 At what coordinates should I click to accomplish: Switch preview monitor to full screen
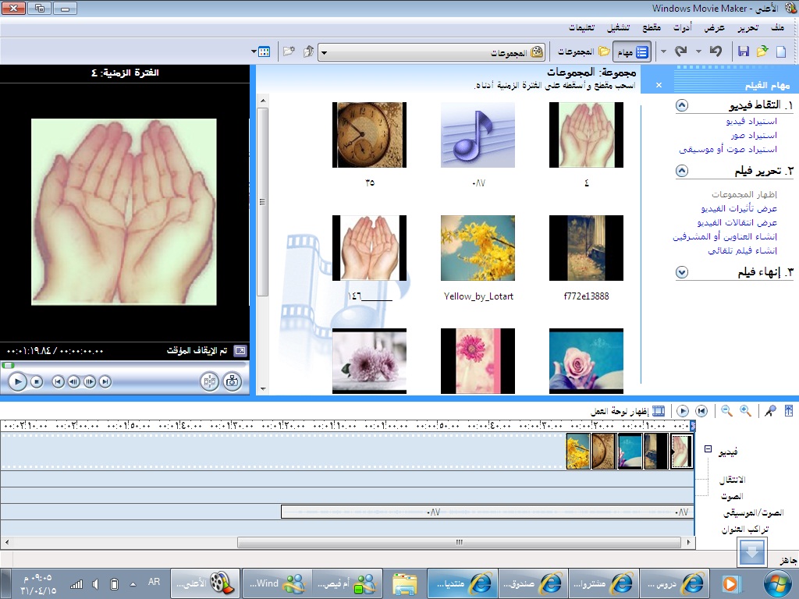(x=240, y=351)
